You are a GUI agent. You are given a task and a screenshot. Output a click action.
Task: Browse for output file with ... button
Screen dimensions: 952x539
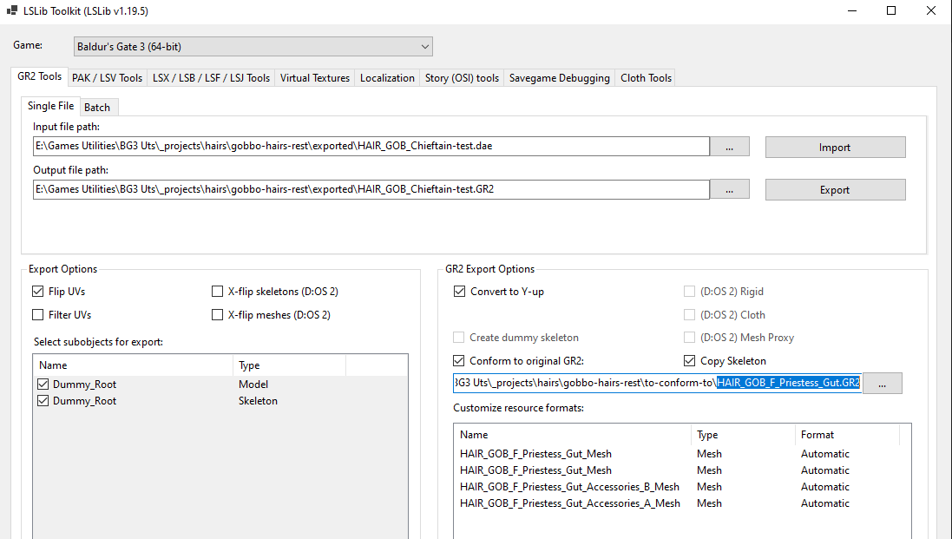[x=729, y=189]
